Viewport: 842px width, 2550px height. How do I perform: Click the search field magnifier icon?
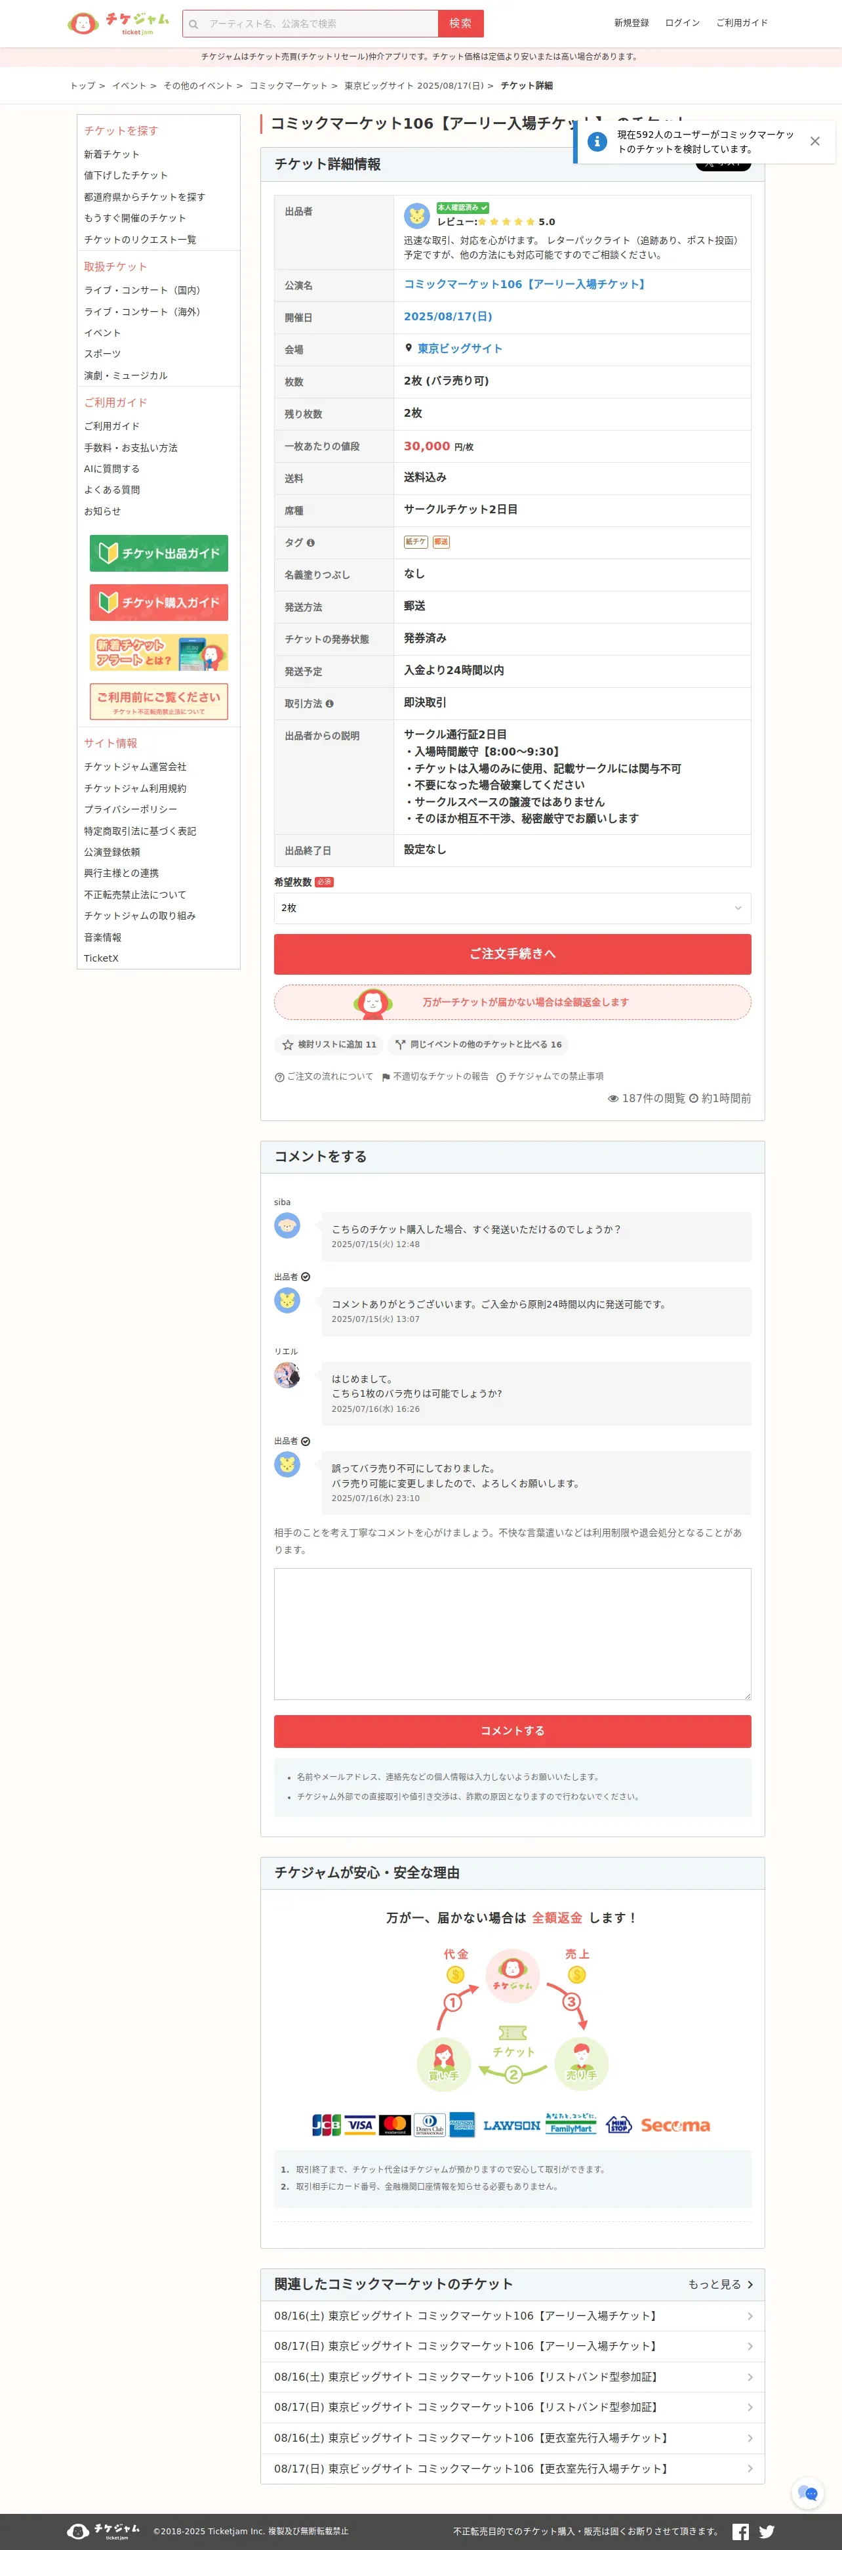coord(193,24)
